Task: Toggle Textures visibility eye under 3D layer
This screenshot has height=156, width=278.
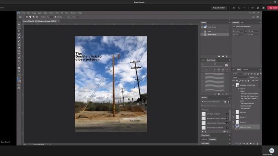Action: pyautogui.click(x=238, y=89)
